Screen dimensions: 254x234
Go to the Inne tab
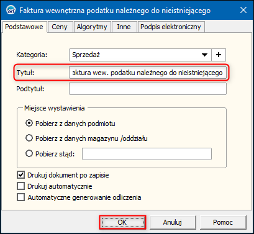[124, 27]
